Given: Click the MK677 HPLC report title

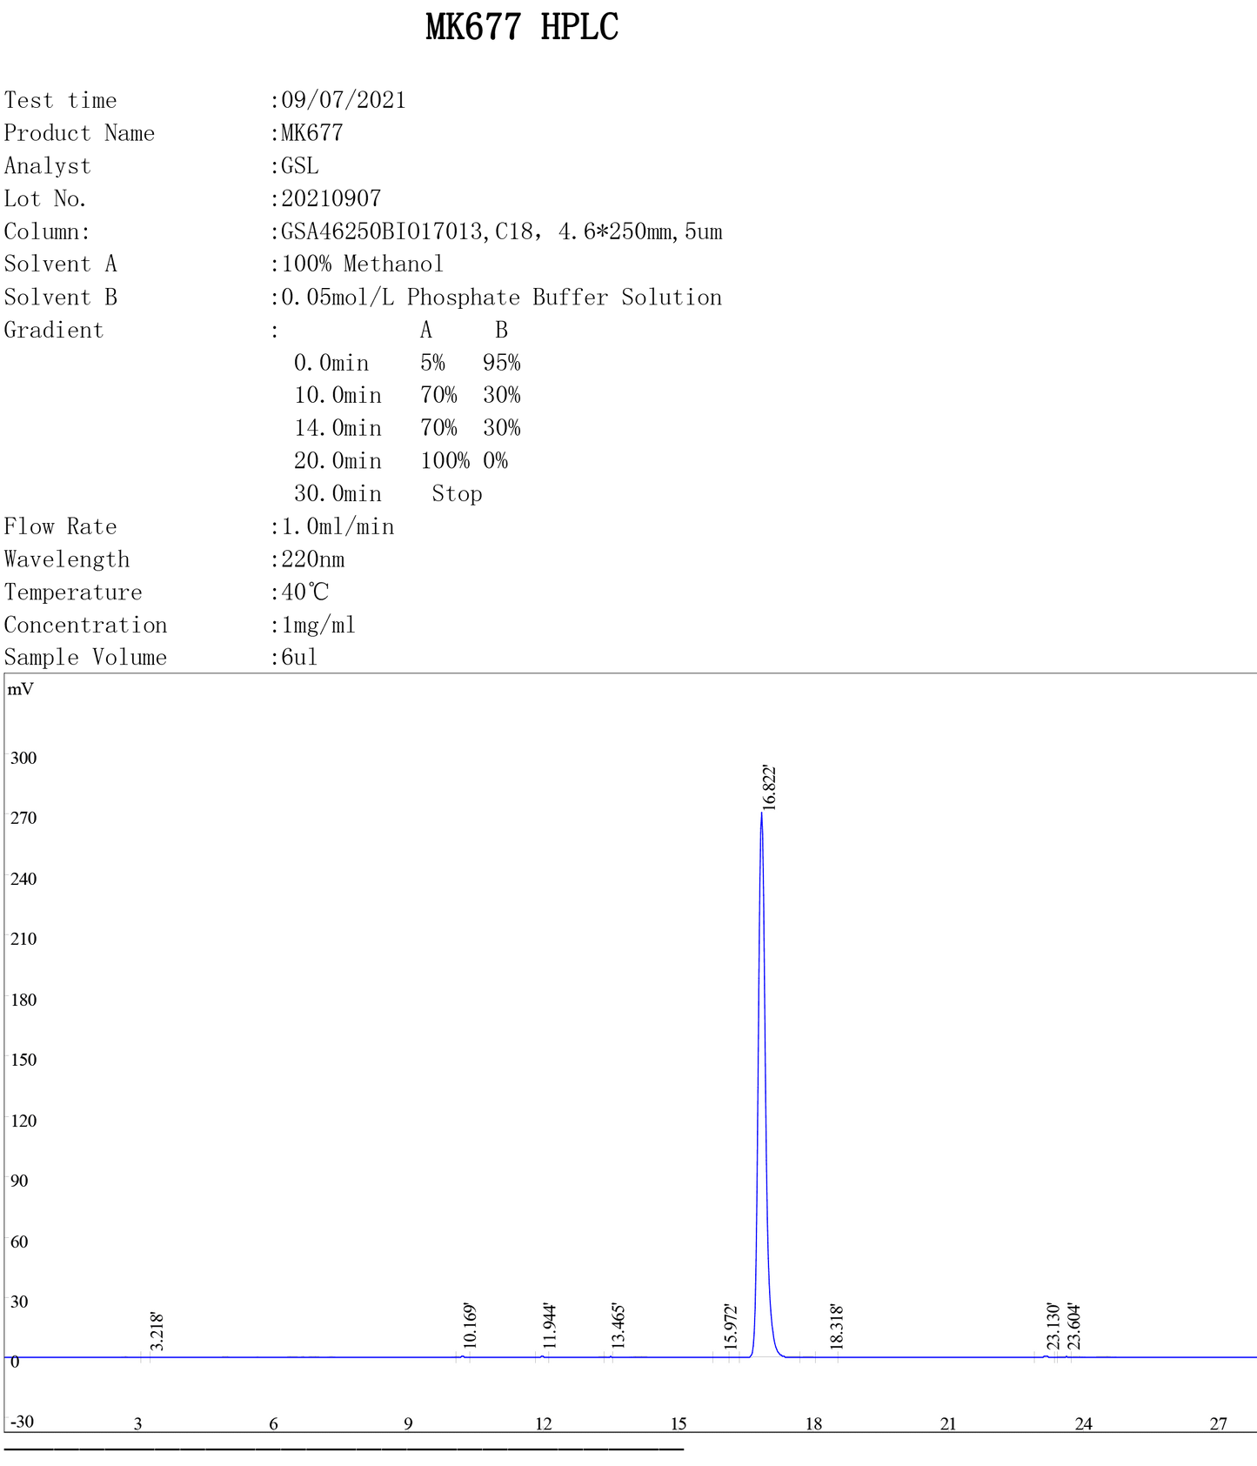Looking at the screenshot, I should [x=522, y=27].
